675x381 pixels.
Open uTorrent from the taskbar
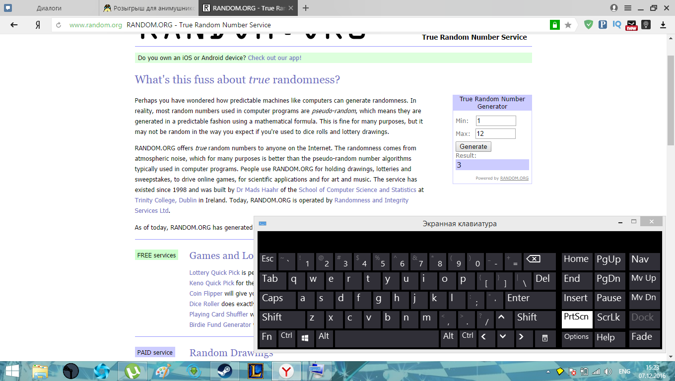point(133,371)
